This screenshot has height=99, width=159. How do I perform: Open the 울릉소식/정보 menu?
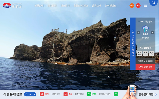point(81,6)
